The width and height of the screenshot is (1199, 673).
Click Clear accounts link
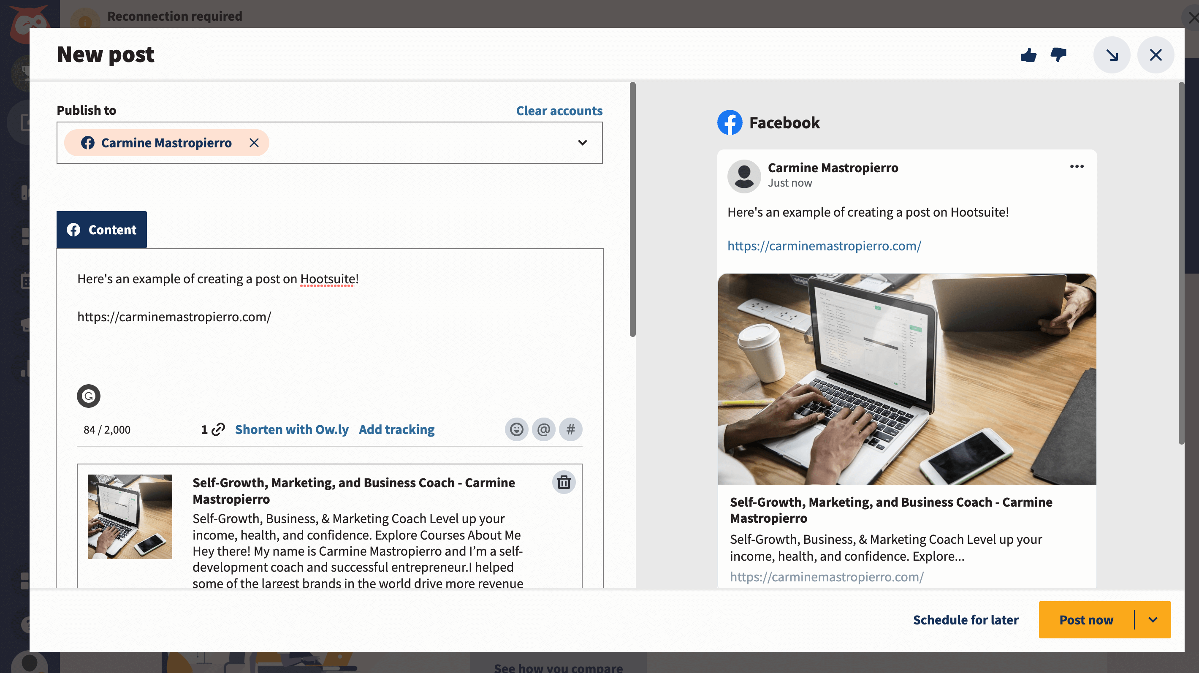559,109
